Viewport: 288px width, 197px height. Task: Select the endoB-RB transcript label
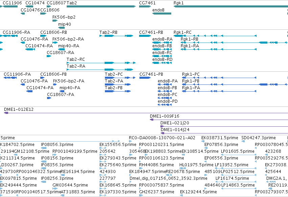click(x=162, y=46)
